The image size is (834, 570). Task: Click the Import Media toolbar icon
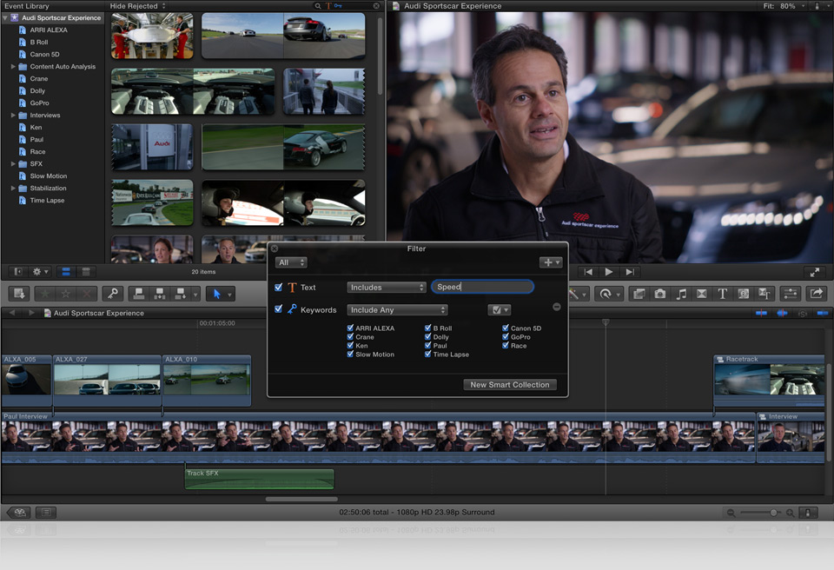pos(19,294)
